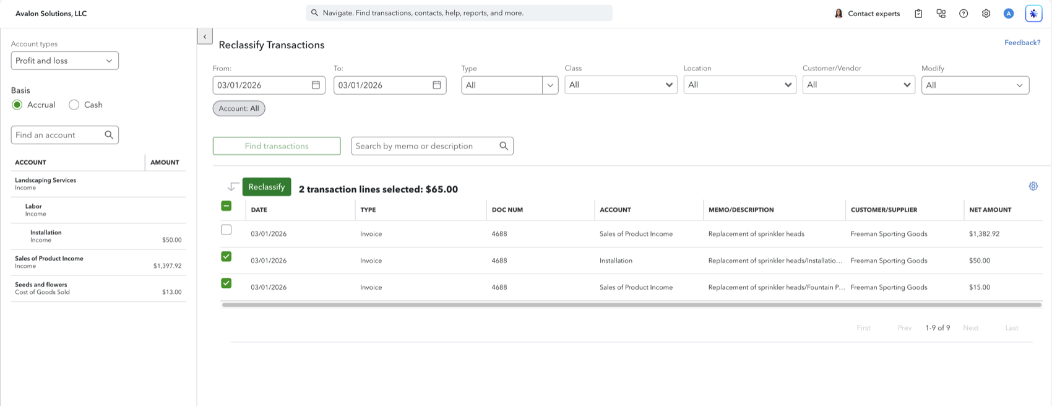The image size is (1052, 406).
Task: Click the CUSTOMER/SUPPLIER column header
Action: (884, 210)
